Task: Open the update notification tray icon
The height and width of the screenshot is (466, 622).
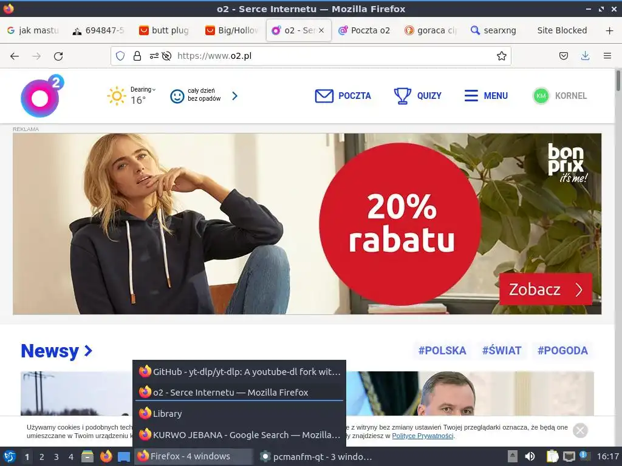Action: tap(585, 456)
